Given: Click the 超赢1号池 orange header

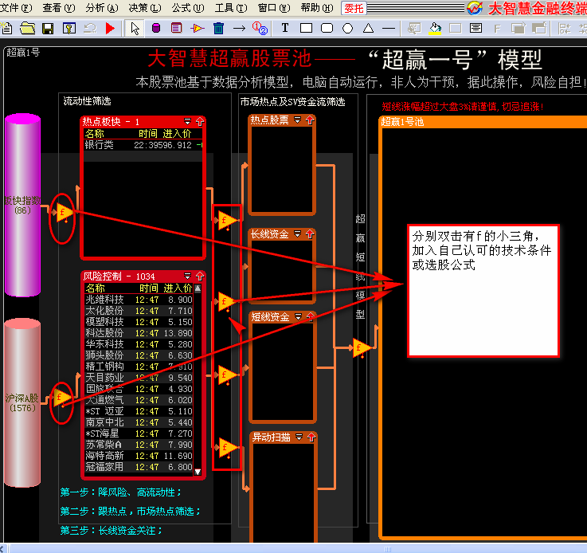Looking at the screenshot, I should click(483, 122).
